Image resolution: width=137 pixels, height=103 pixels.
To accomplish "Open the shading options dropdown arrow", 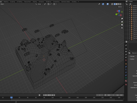I will pos(122,4).
